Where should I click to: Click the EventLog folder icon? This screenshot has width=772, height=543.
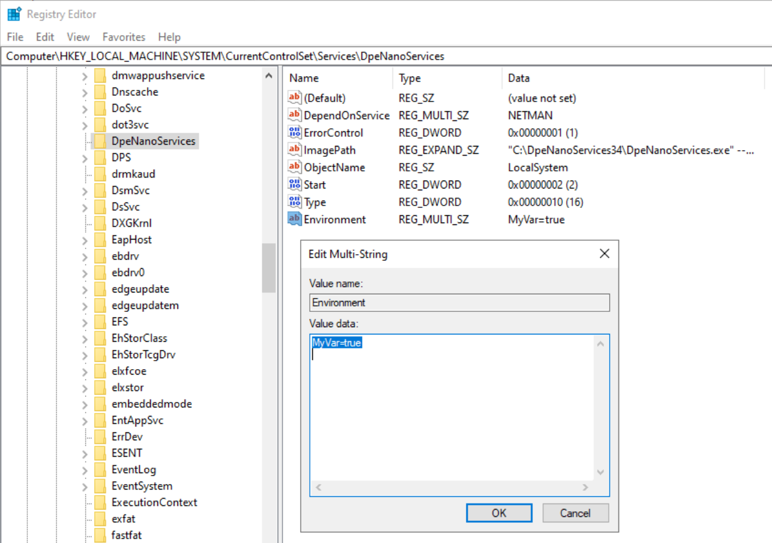click(x=100, y=469)
